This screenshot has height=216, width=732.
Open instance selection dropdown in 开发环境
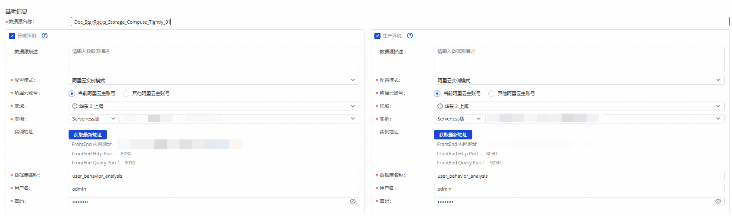240,119
